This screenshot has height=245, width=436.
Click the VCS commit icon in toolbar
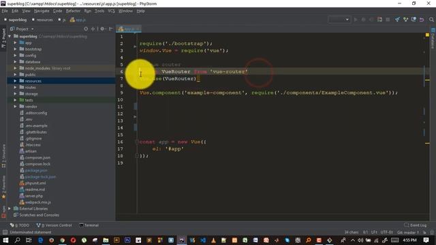click(x=405, y=20)
